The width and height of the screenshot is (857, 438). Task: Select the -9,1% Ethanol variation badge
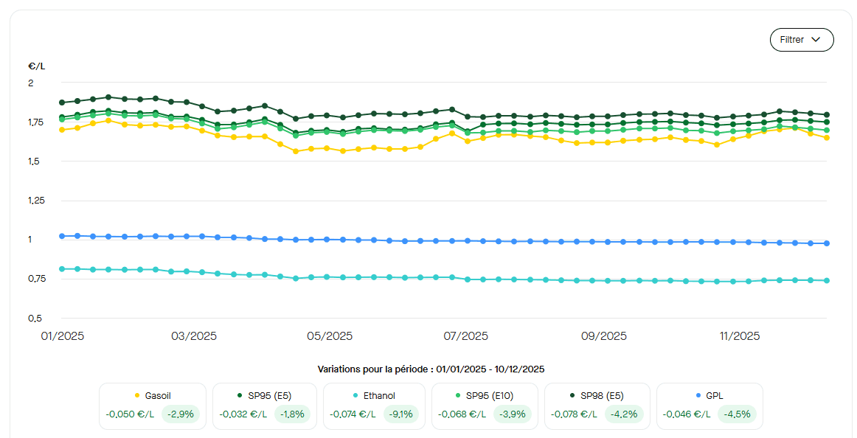pos(401,414)
